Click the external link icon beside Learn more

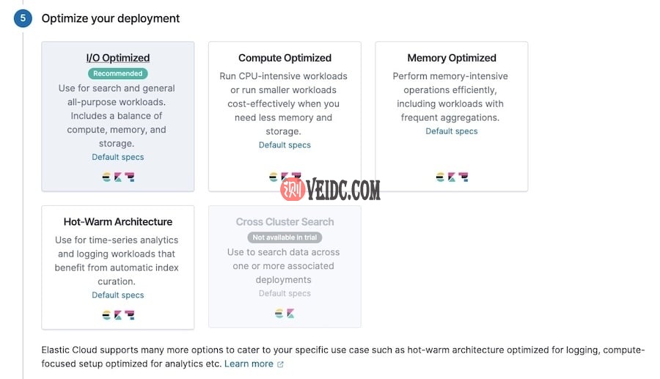coord(280,364)
